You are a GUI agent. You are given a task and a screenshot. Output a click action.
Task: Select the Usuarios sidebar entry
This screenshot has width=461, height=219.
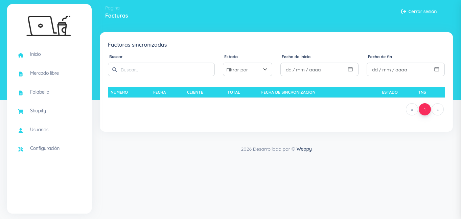pos(39,130)
